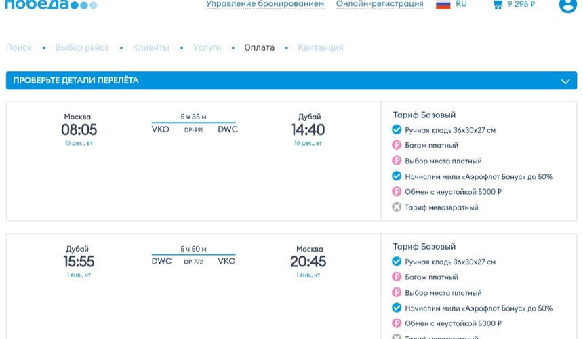Click departure date 1 янв., чт under Дубай
The image size is (583, 339).
point(79,275)
